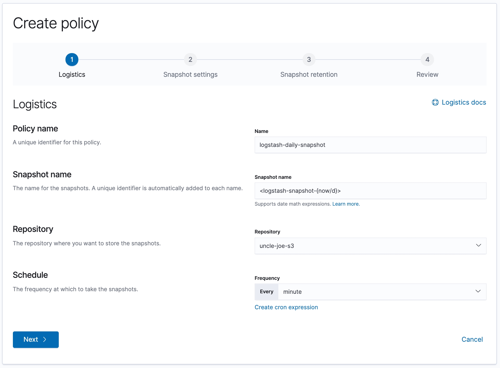Go to Snapshot retention step

click(309, 74)
